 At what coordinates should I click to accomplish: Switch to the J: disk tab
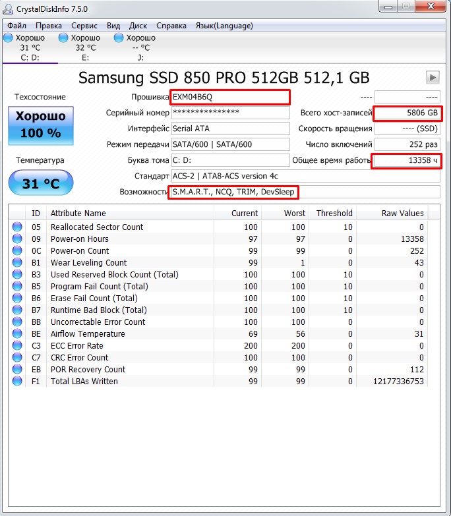pyautogui.click(x=140, y=47)
